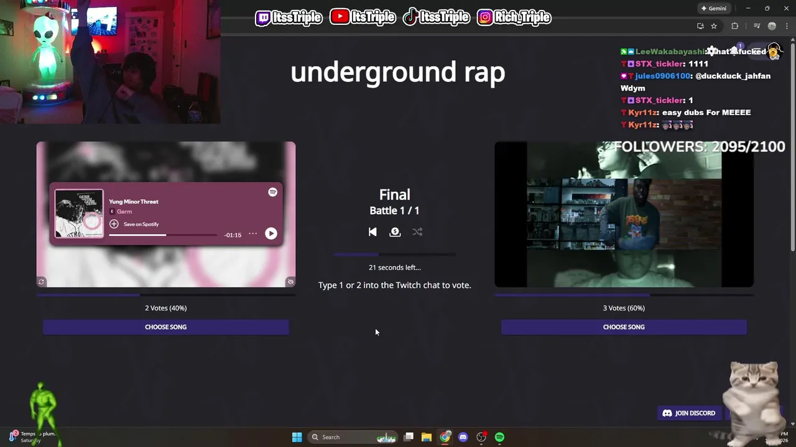Toggle the hide-eye icon on left song card

tap(290, 282)
